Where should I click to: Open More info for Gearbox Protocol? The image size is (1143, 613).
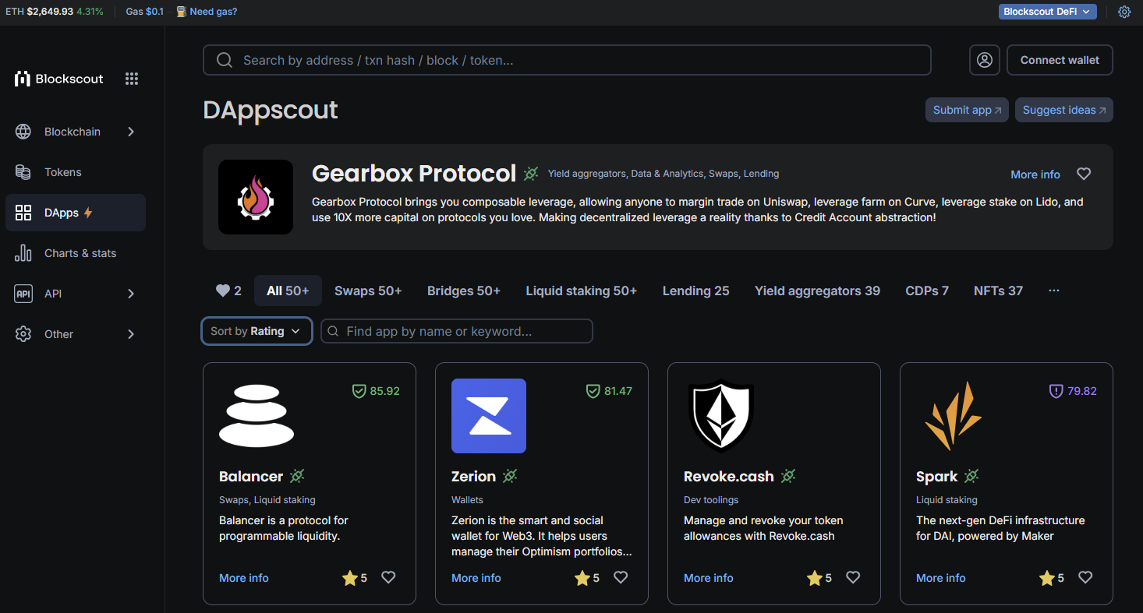(1035, 174)
